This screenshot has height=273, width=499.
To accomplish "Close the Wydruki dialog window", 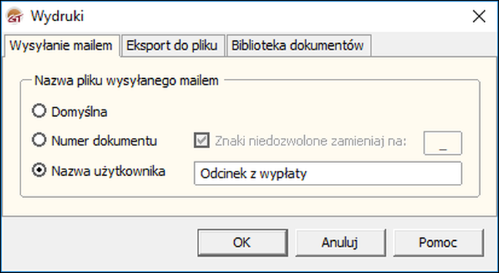I will (479, 16).
